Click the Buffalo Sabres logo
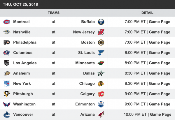Image resolution: width=175 pixels, height=120 pixels. [101, 22]
